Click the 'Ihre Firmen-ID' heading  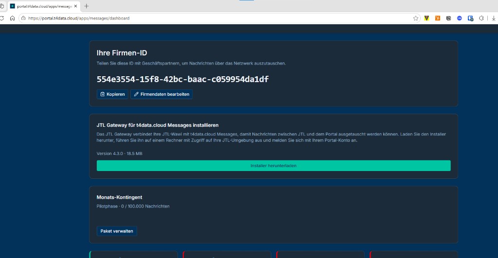(122, 53)
